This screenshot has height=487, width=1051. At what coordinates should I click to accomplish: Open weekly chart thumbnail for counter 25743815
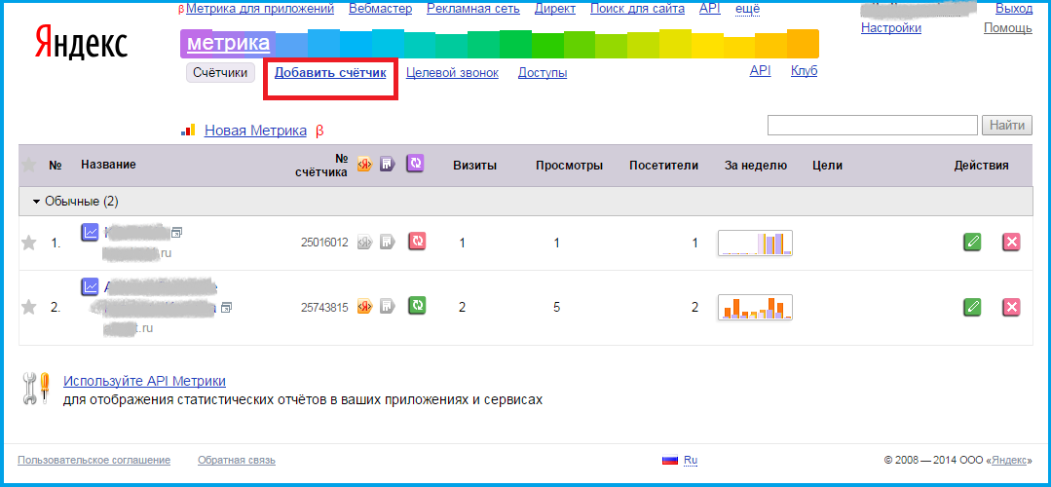[755, 308]
